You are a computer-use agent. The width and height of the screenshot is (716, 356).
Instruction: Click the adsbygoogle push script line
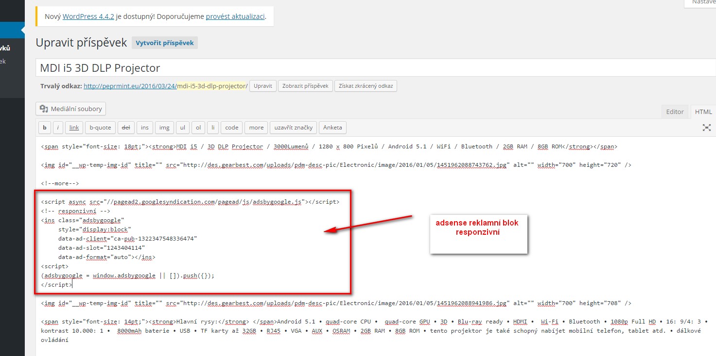click(128, 275)
